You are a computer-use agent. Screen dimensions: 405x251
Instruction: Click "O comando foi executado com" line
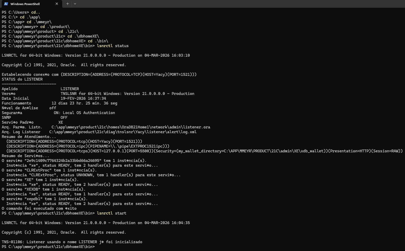(x=39, y=208)
